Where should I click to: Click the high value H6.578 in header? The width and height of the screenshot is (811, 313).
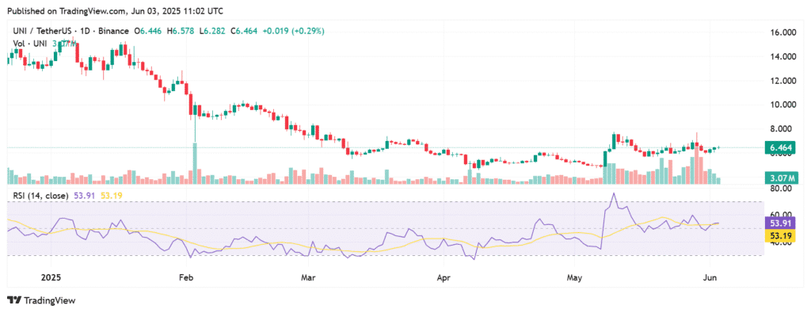[181, 31]
